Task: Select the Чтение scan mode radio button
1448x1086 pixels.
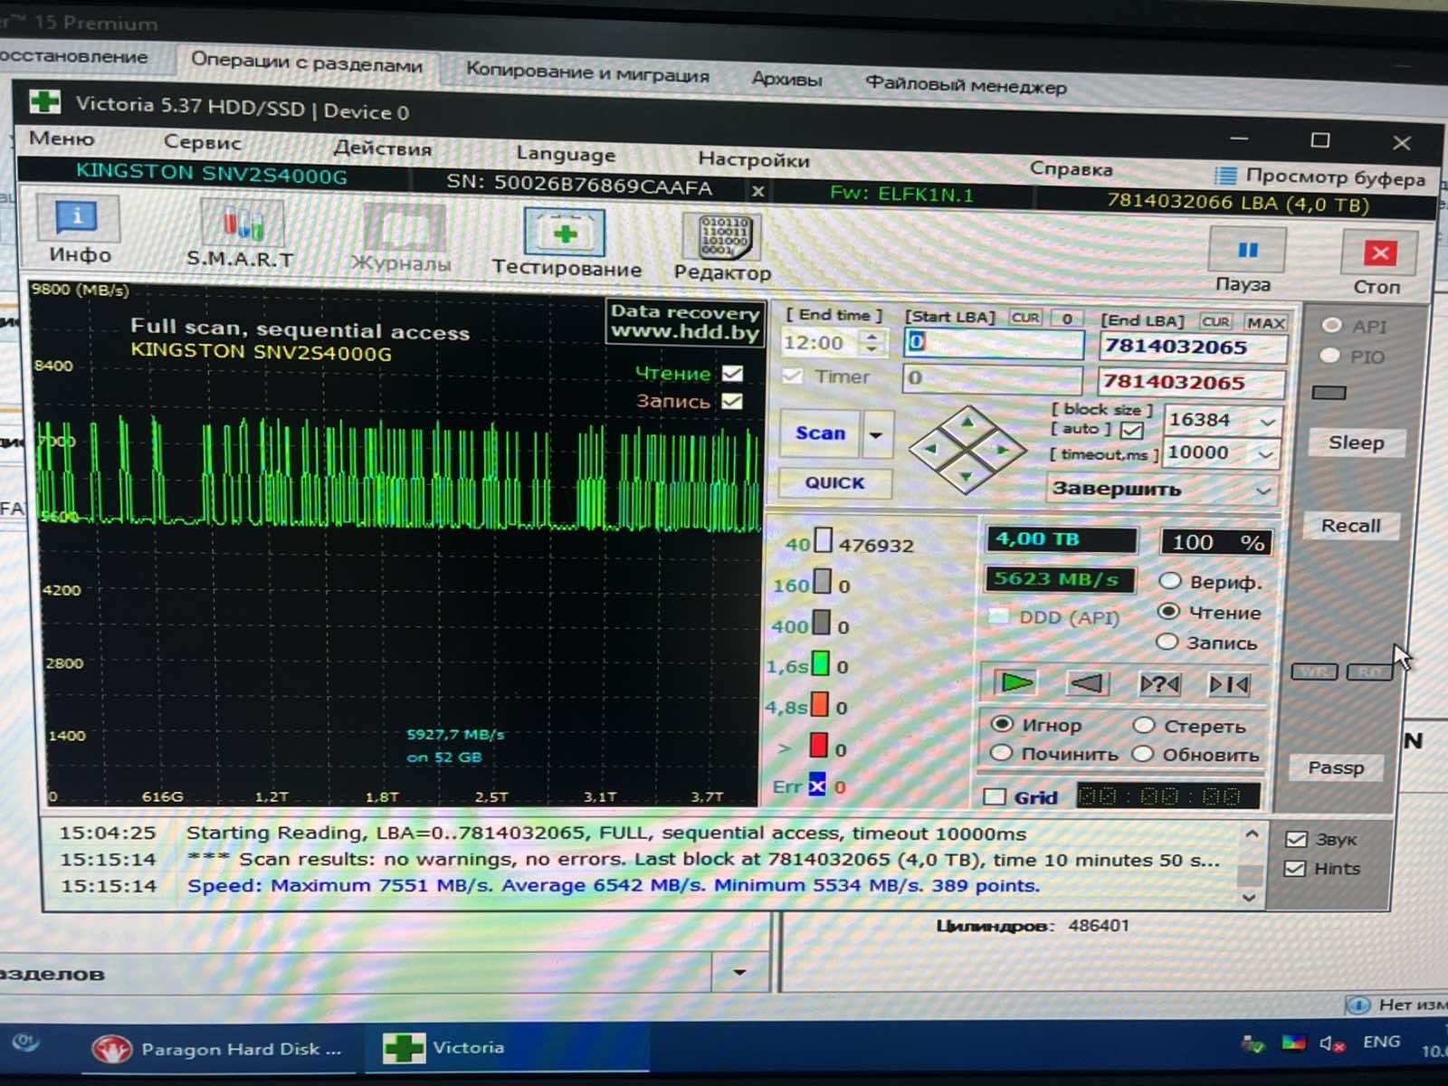Action: [1168, 611]
